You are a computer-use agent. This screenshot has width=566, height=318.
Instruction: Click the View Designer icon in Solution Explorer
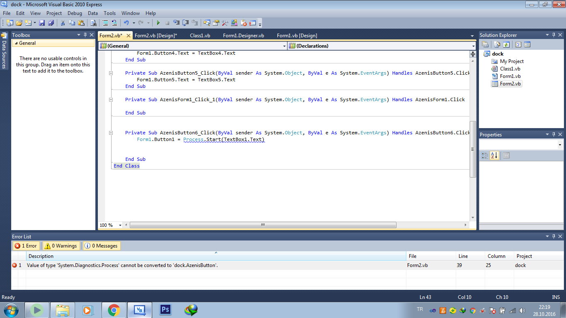point(527,44)
